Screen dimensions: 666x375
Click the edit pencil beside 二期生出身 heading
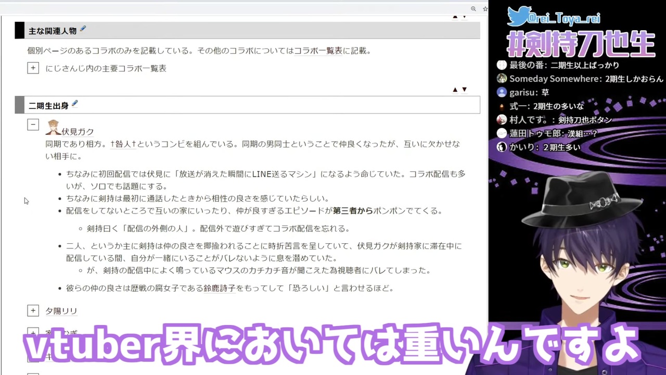pos(74,104)
